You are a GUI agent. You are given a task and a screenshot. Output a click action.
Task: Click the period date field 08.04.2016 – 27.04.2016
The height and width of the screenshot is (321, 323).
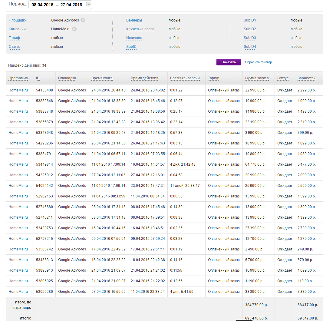pyautogui.click(x=60, y=5)
